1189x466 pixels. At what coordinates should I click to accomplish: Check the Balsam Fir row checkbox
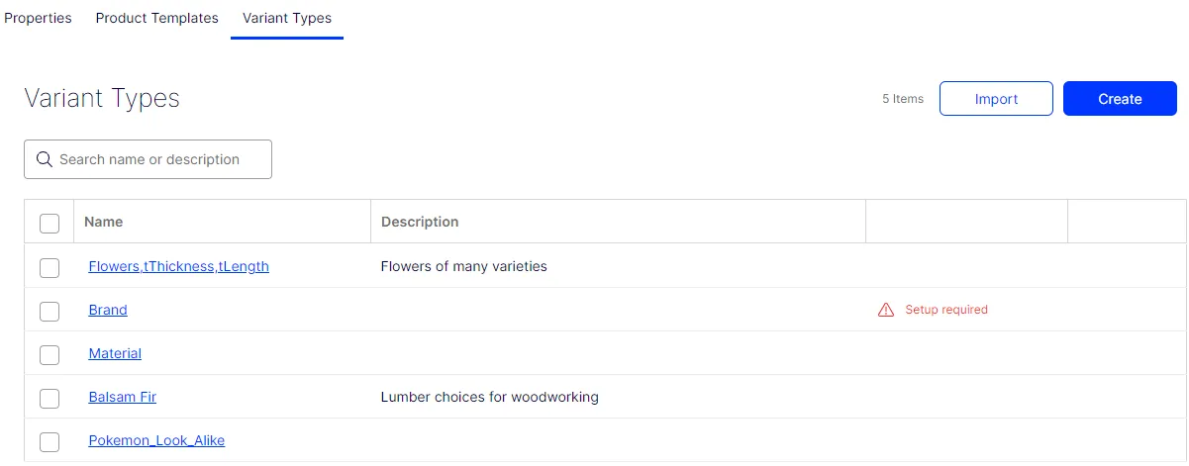pos(50,398)
